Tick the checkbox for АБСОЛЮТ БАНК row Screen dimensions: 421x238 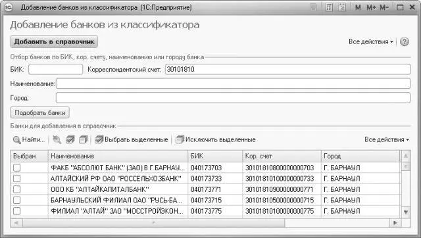tap(16, 168)
